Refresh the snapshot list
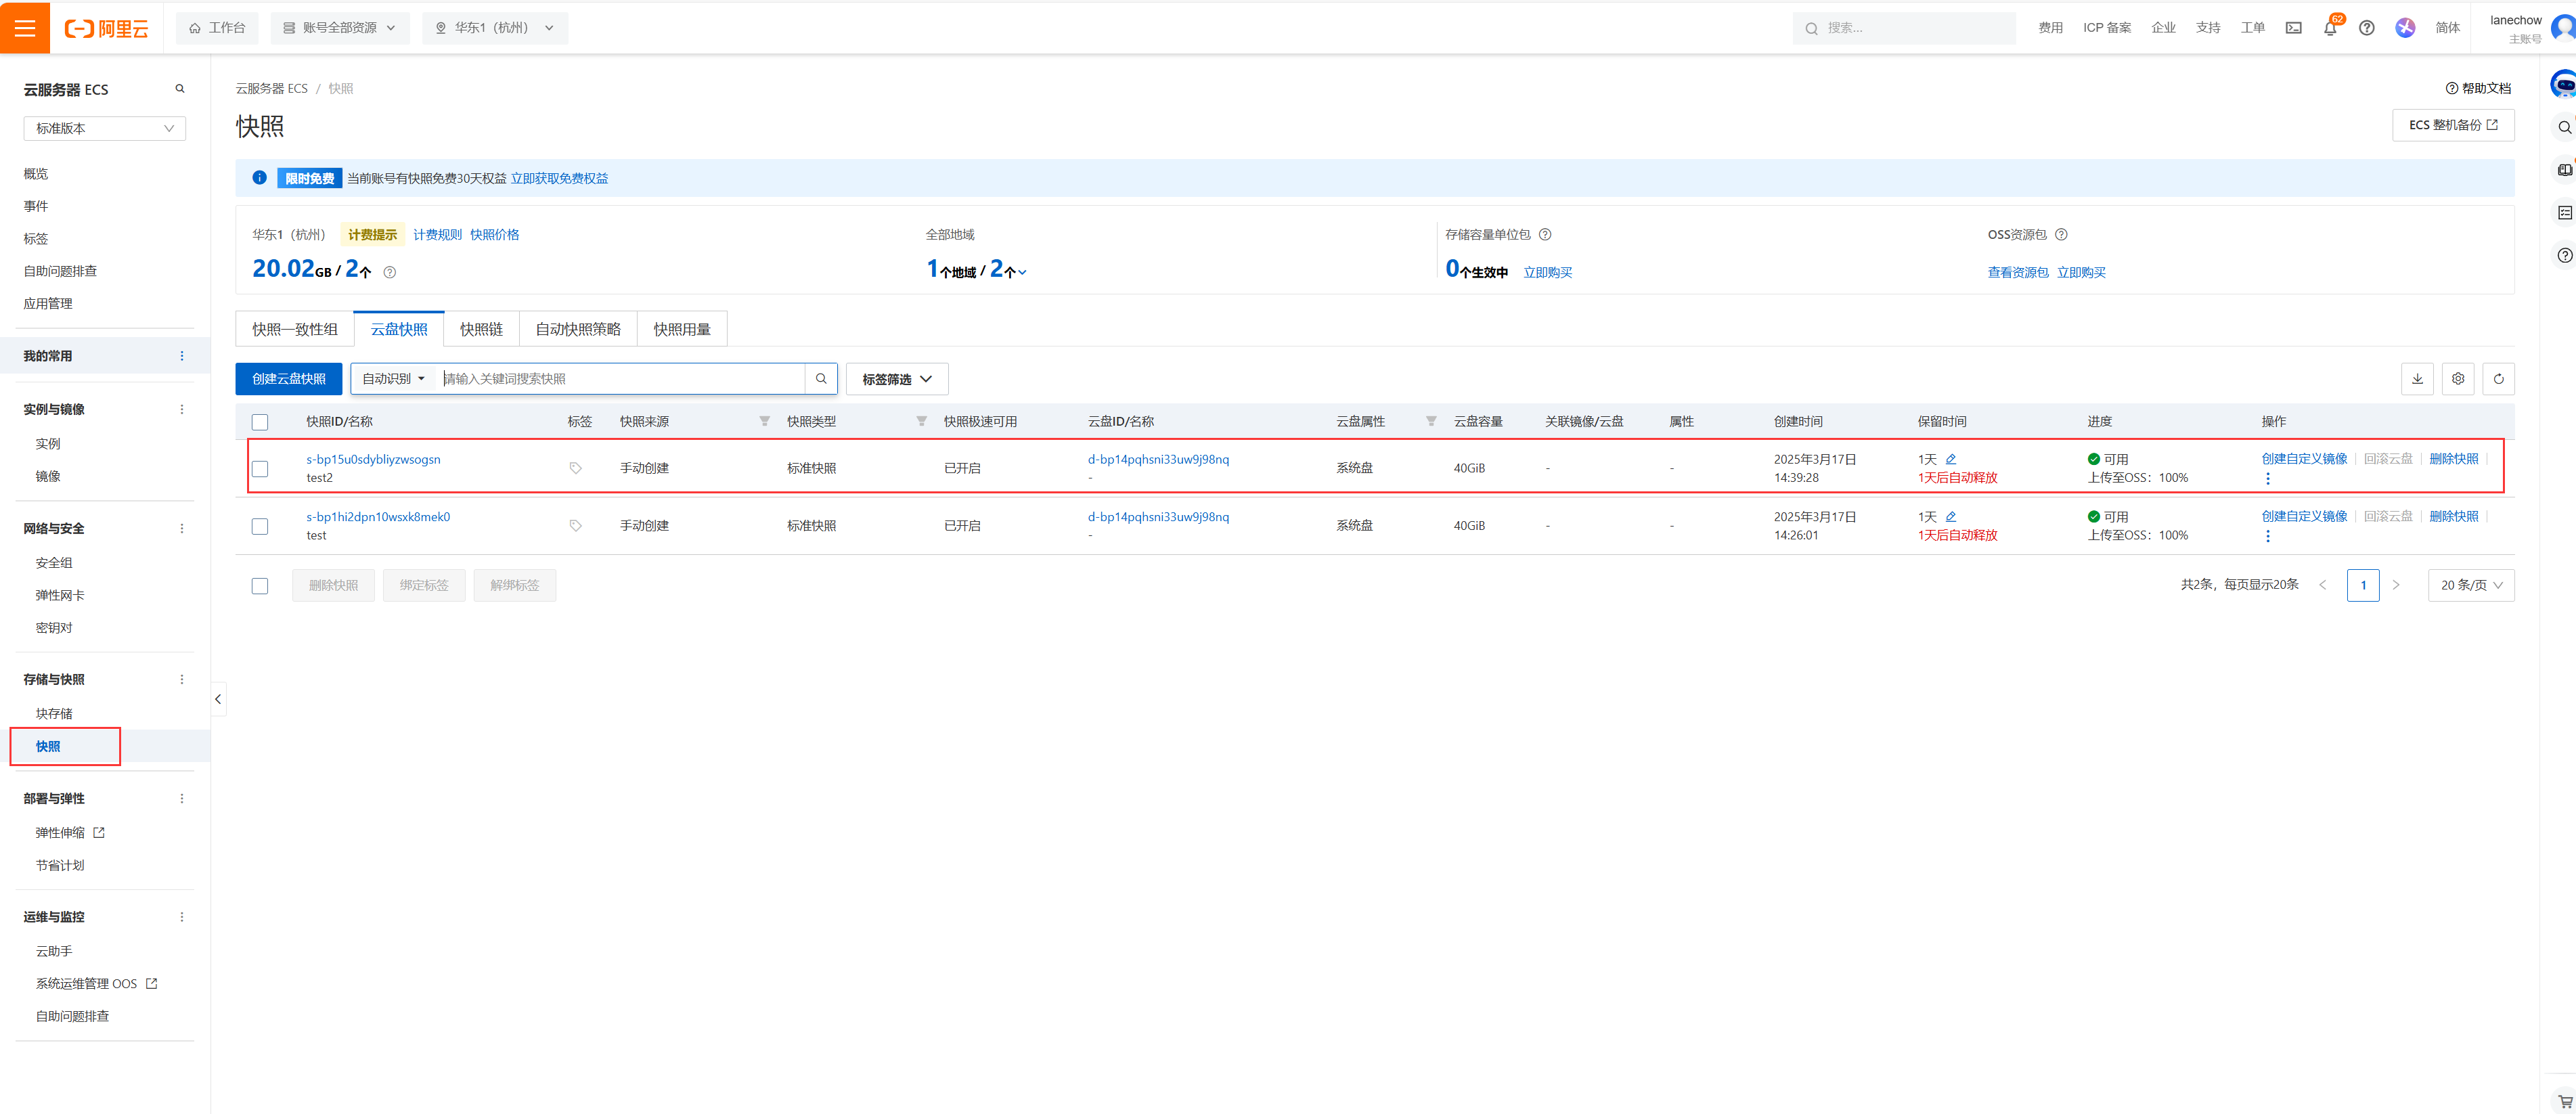This screenshot has width=2576, height=1114. 2498,379
